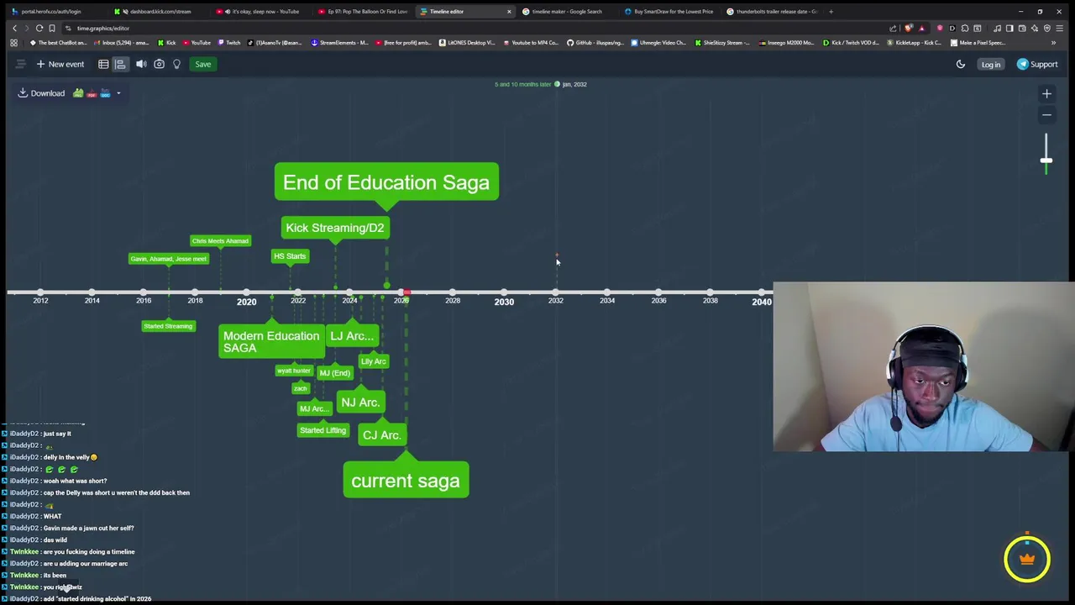
Task: Select the MJ (End) event
Action: [334, 373]
